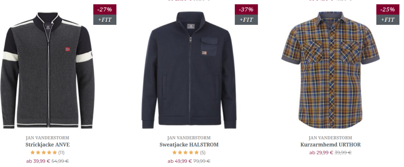Click the JAN VANDERSTORM brand above Kurzarmhemd URTHOR
The width and height of the screenshot is (404, 167).
(330, 138)
